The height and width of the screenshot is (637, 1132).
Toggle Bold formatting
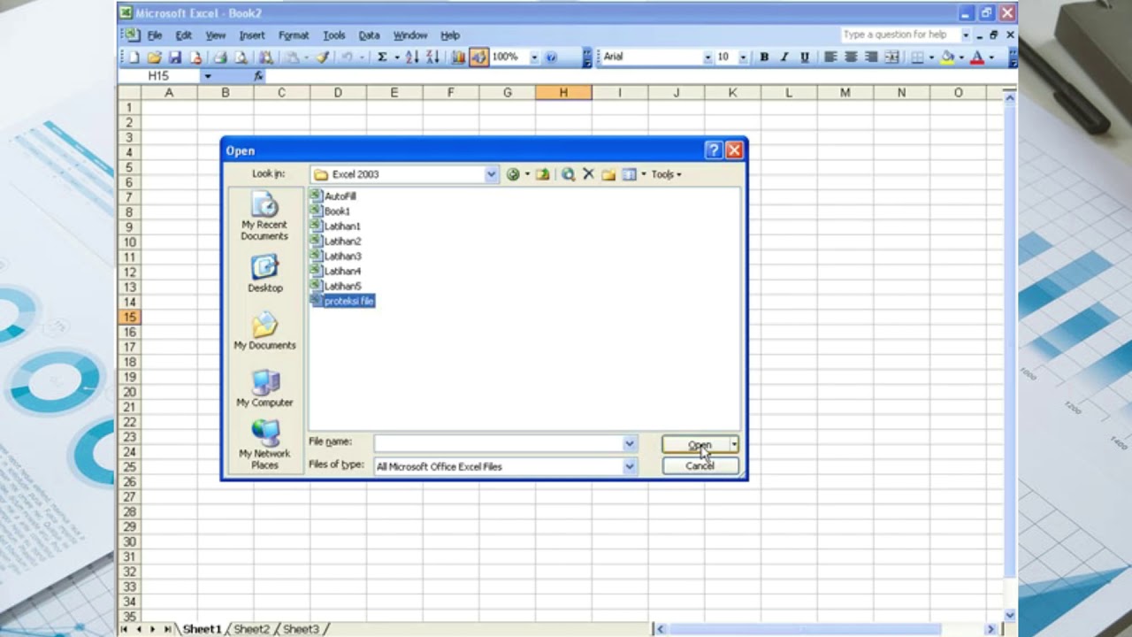coord(764,57)
